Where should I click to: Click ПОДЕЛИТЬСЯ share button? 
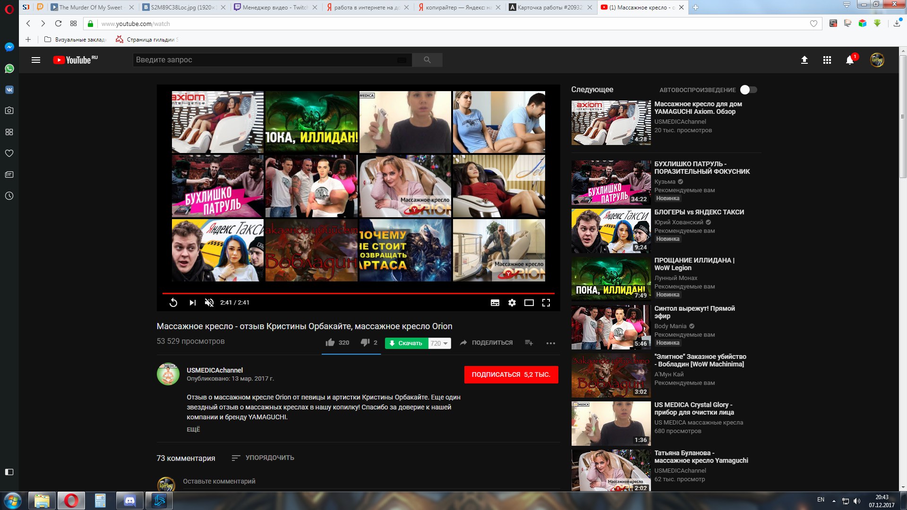[487, 343]
